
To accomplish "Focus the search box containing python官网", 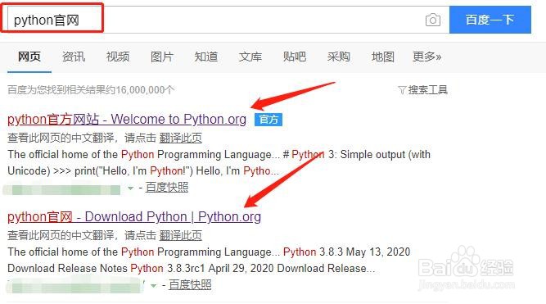I will 228,20.
